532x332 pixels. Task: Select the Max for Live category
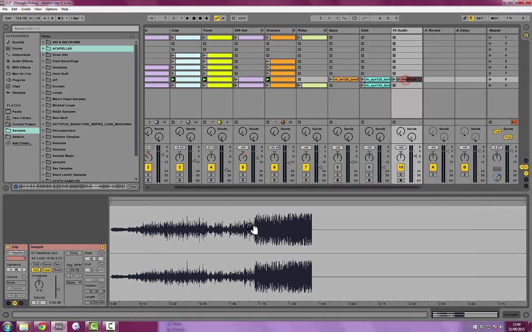click(x=21, y=74)
